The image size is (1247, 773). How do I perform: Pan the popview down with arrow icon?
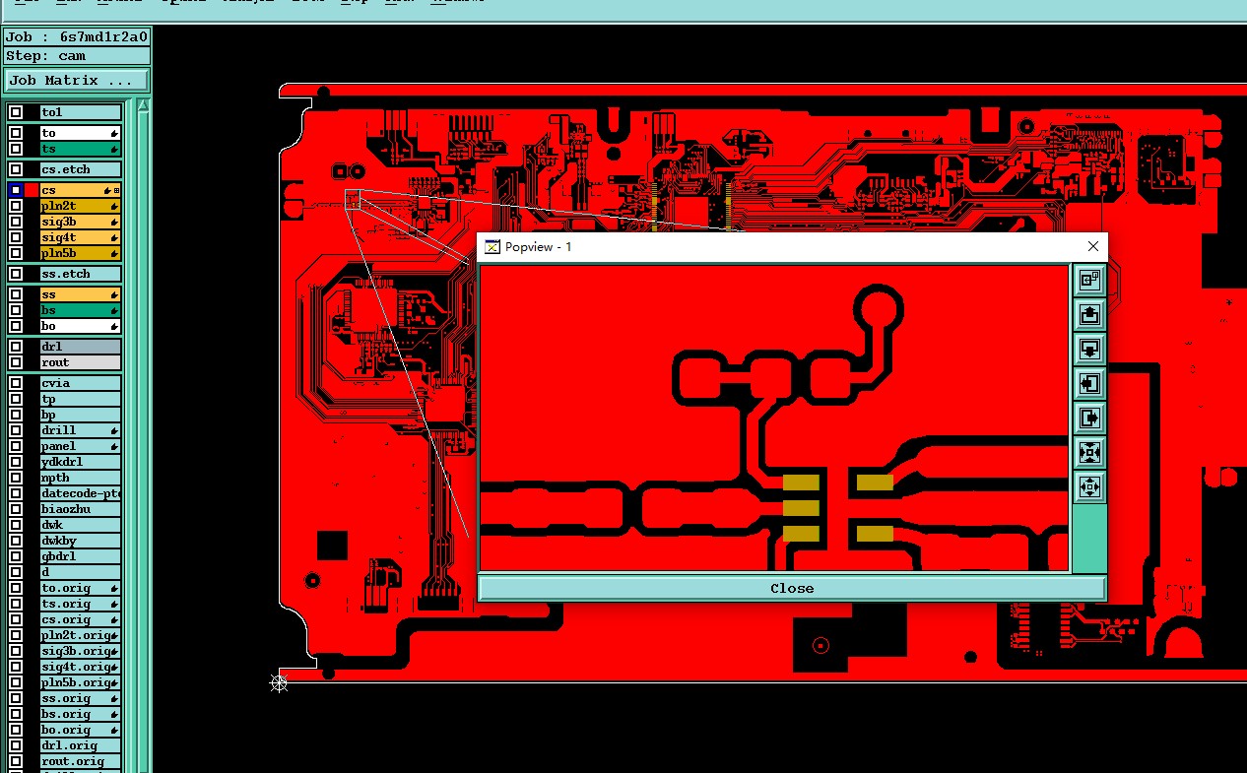pos(1088,350)
